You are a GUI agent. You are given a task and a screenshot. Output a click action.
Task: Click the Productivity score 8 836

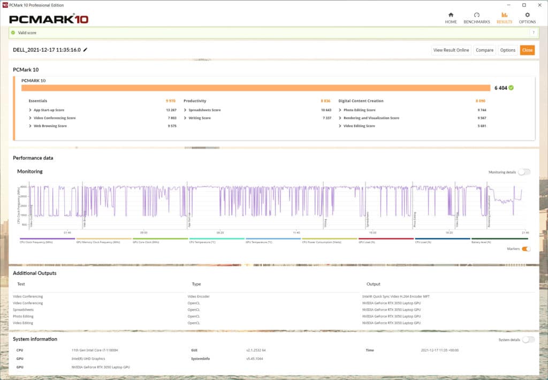[x=325, y=101]
